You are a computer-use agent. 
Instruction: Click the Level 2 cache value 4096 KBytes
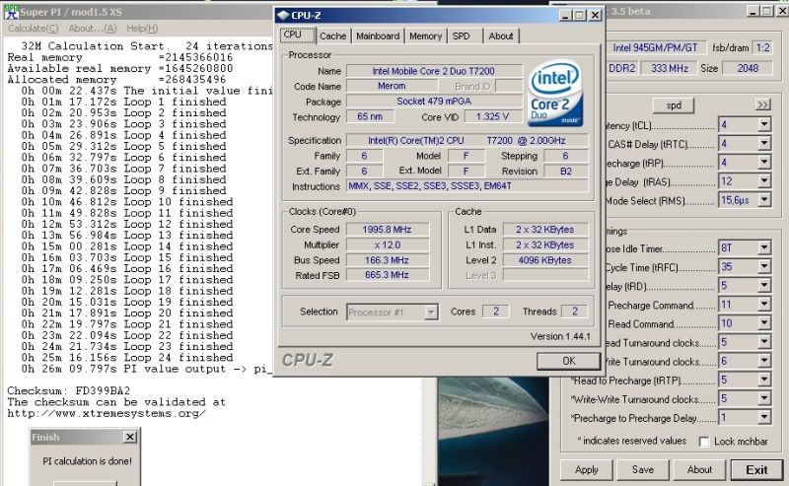pyautogui.click(x=545, y=260)
